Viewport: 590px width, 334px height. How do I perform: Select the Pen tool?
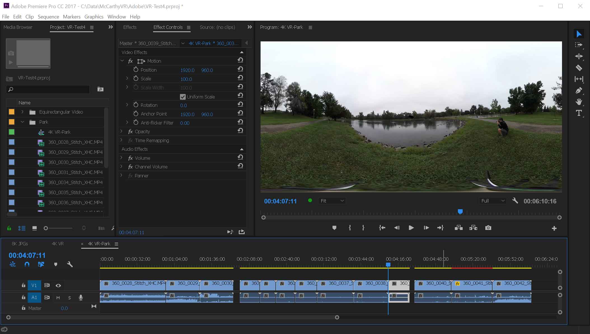click(579, 90)
